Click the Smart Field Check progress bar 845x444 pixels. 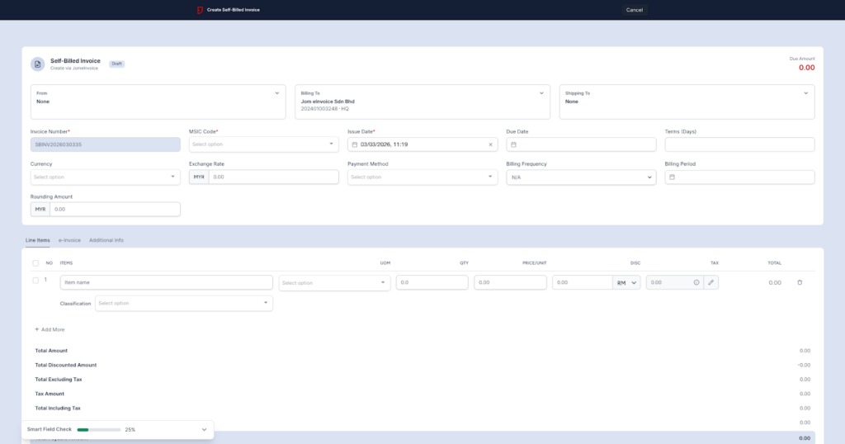99,430
